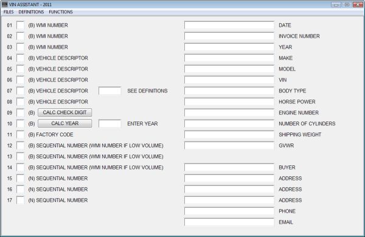365x237 pixels.
Task: Click the second ADDRESS field
Action: (229, 189)
